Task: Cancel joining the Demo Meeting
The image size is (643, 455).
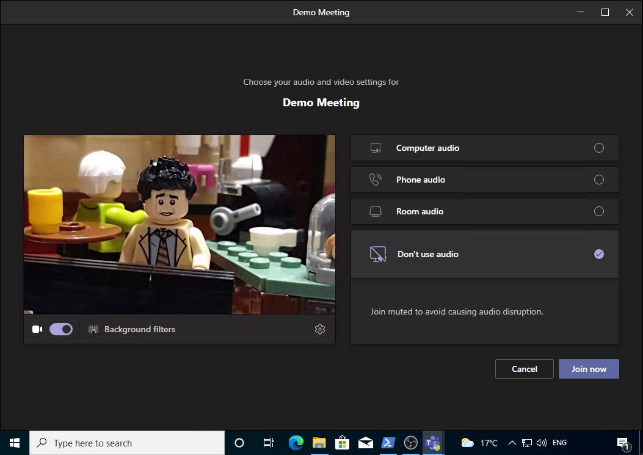Action: [524, 369]
